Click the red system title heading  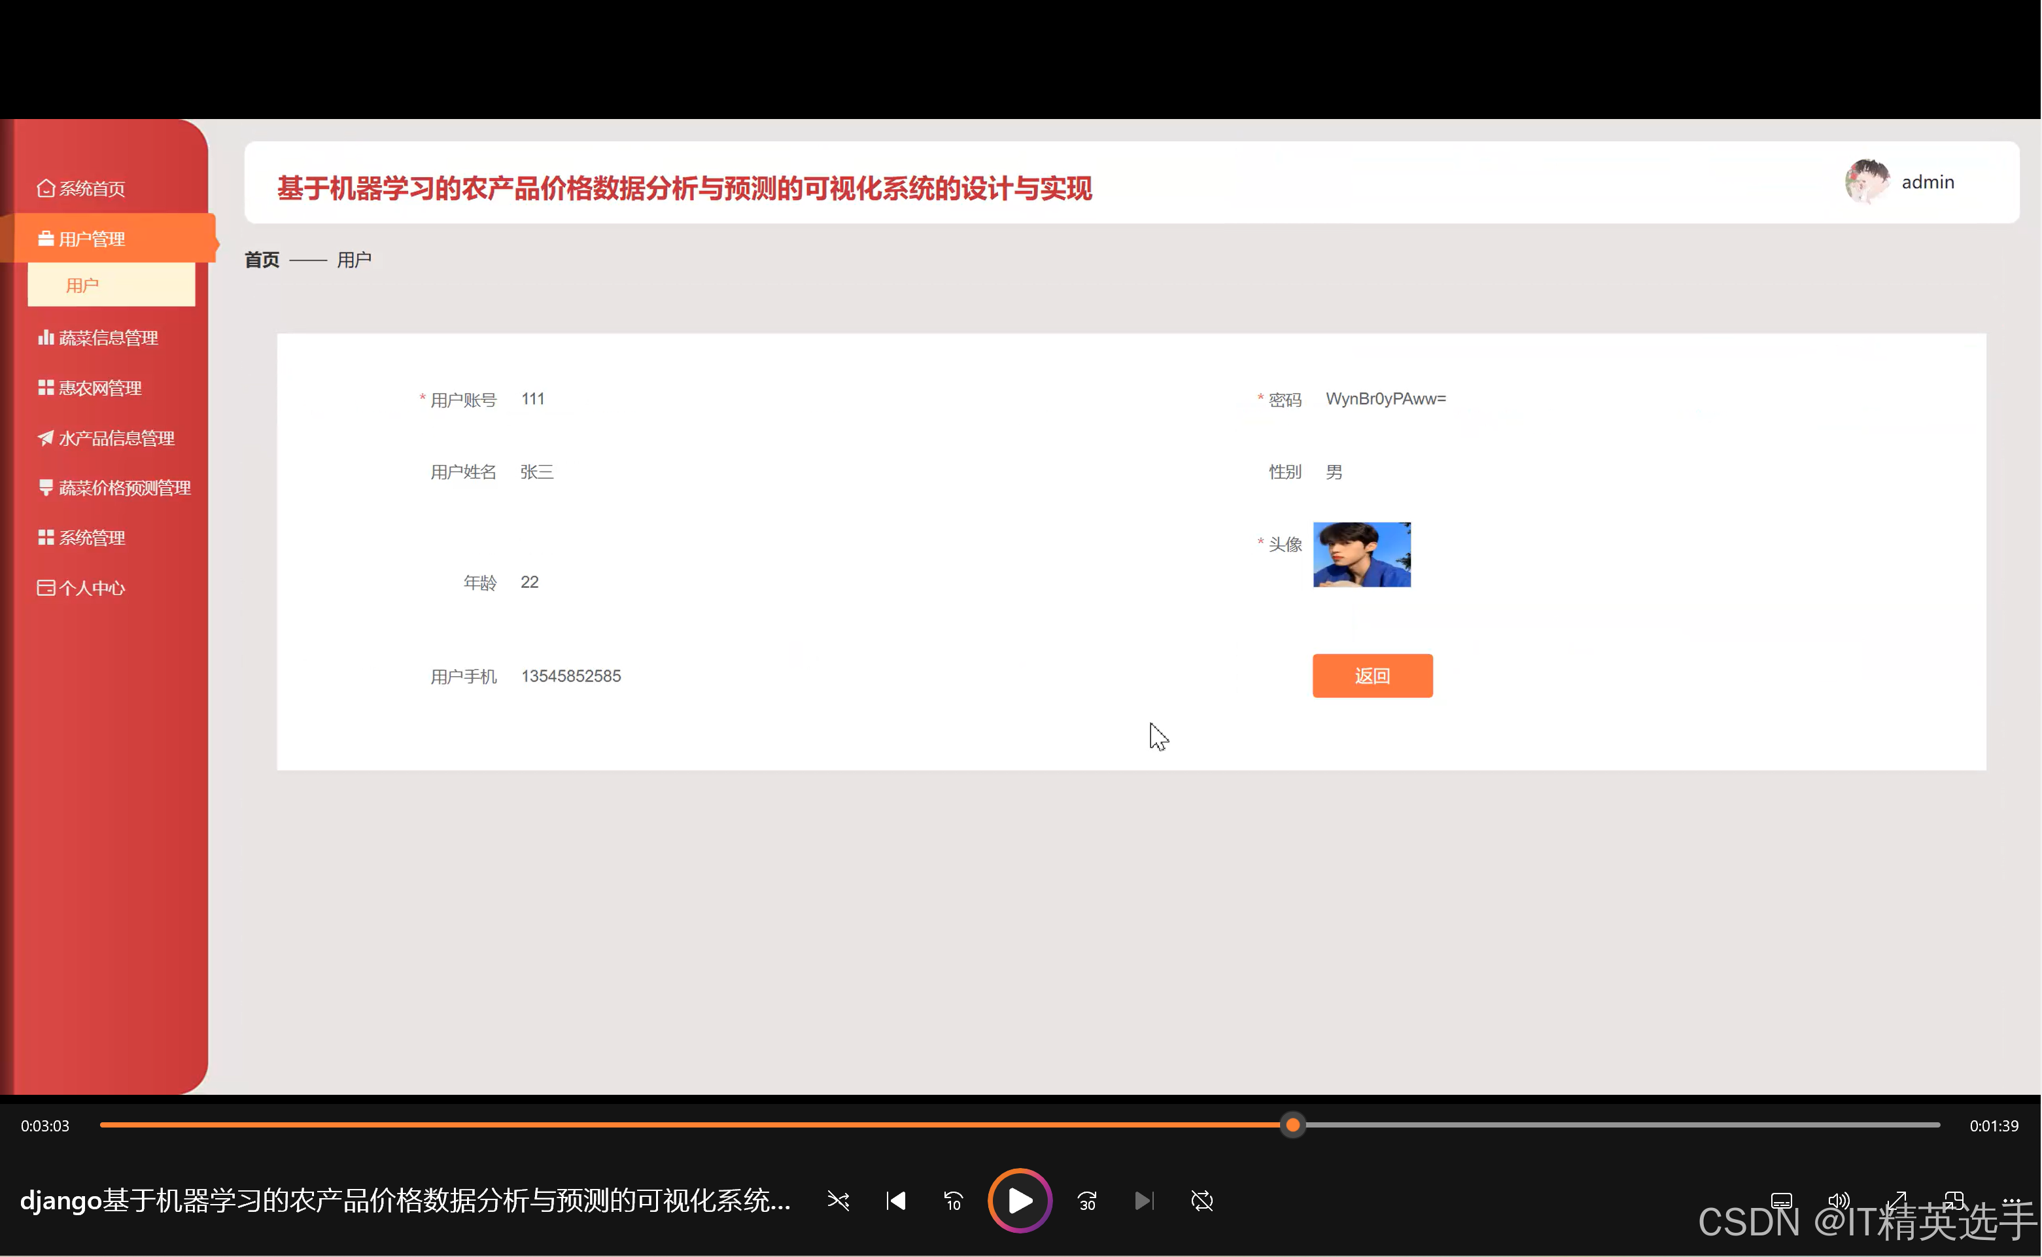pyautogui.click(x=684, y=188)
